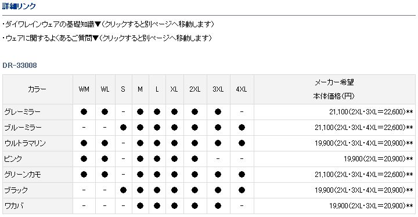Viewport: 418px width, 217px height.
Task: Click グレーミラー 3XL availability dot
Action: (218, 112)
